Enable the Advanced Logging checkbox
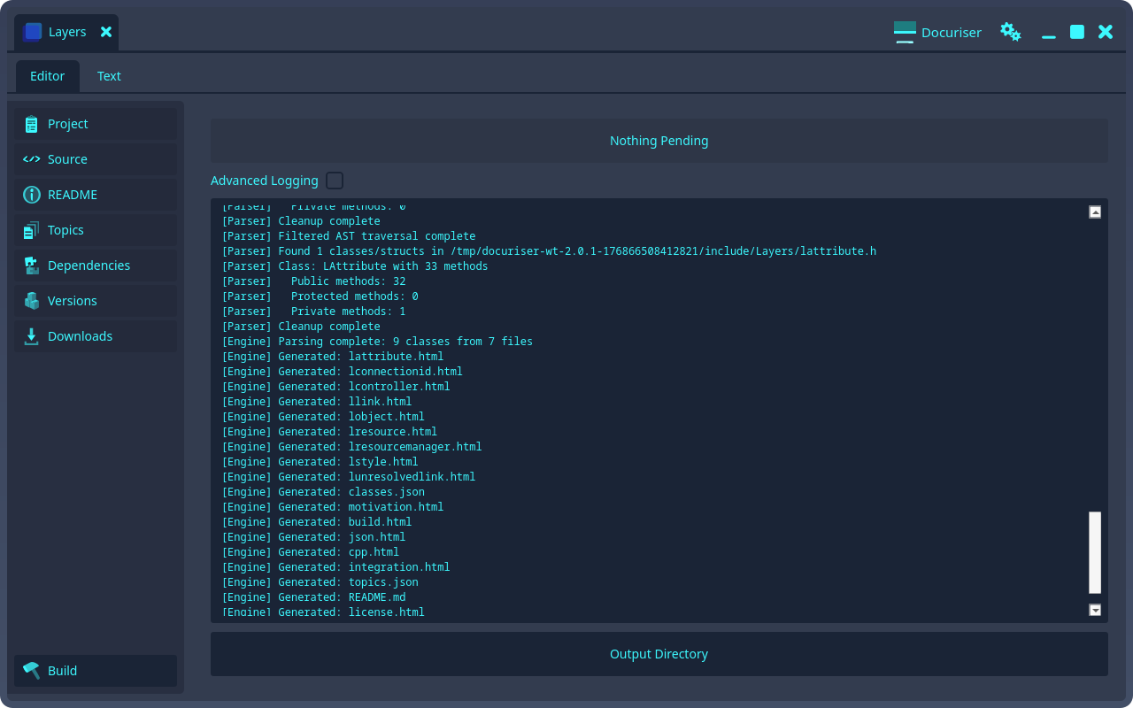 pyautogui.click(x=335, y=181)
